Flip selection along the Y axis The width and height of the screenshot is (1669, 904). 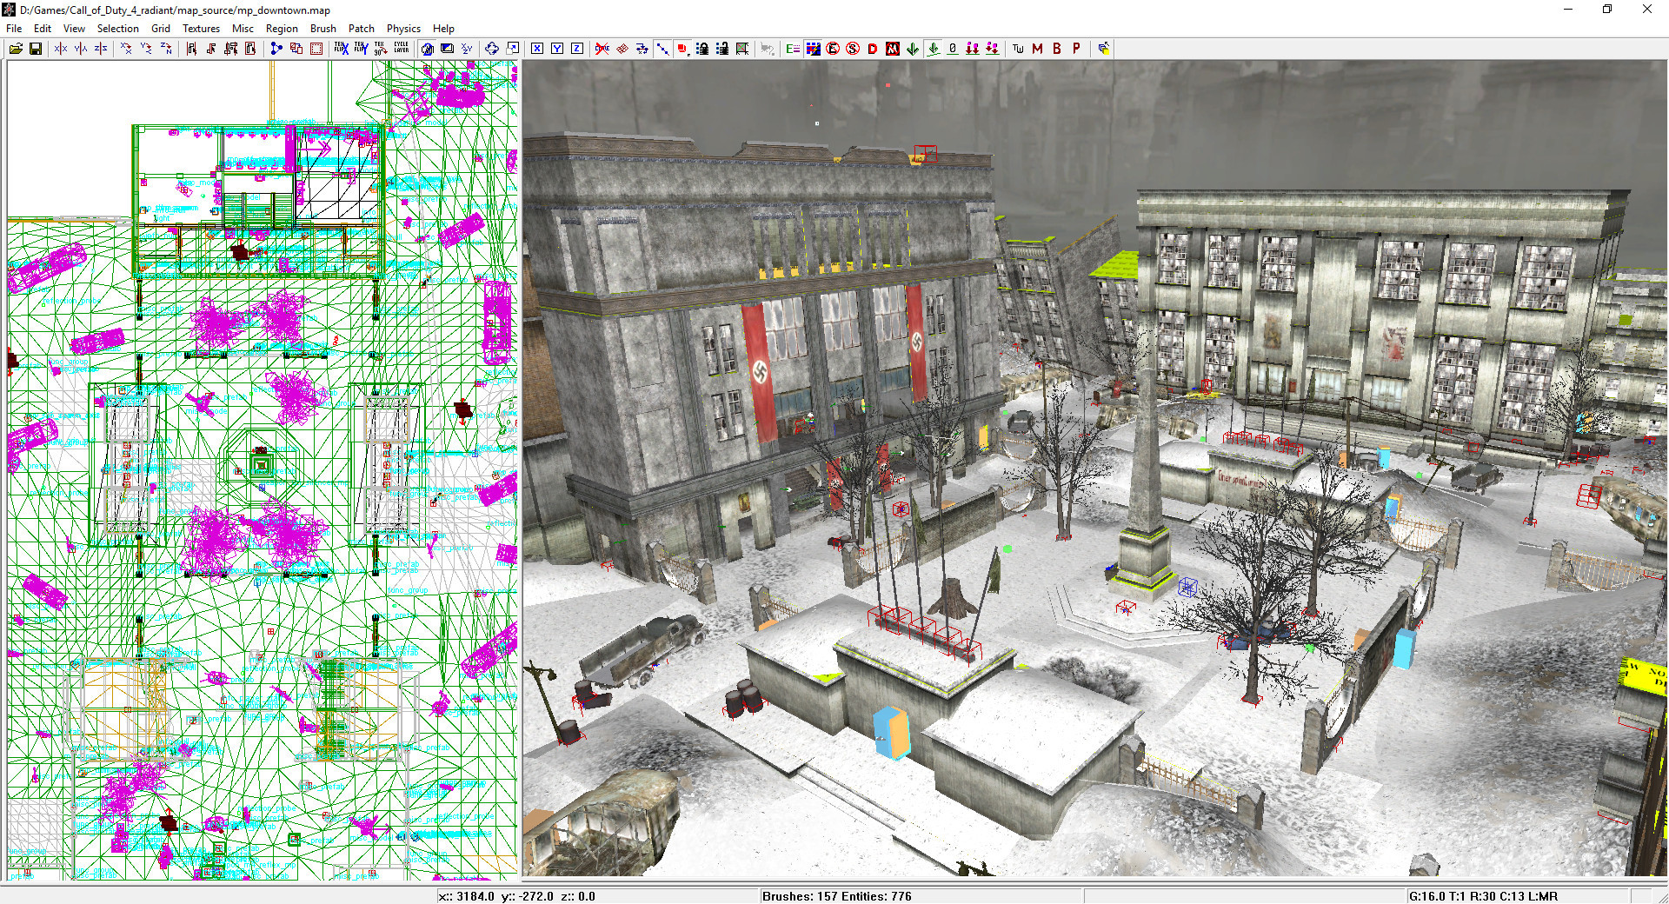[x=81, y=49]
